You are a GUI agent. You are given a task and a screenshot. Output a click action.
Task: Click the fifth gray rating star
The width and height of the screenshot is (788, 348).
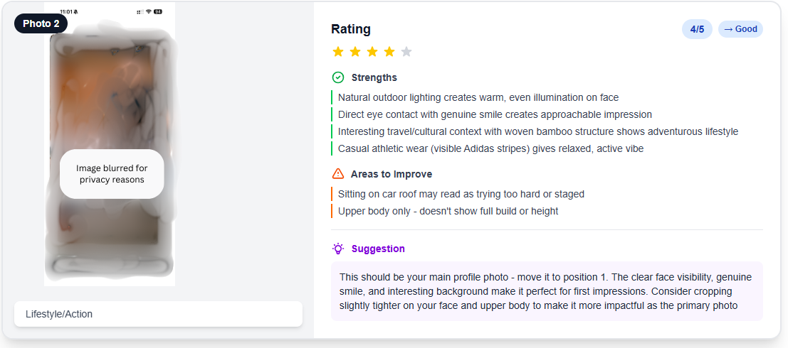point(406,52)
